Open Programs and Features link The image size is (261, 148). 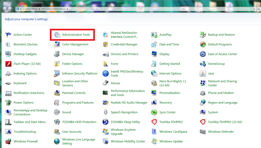(x=78, y=103)
